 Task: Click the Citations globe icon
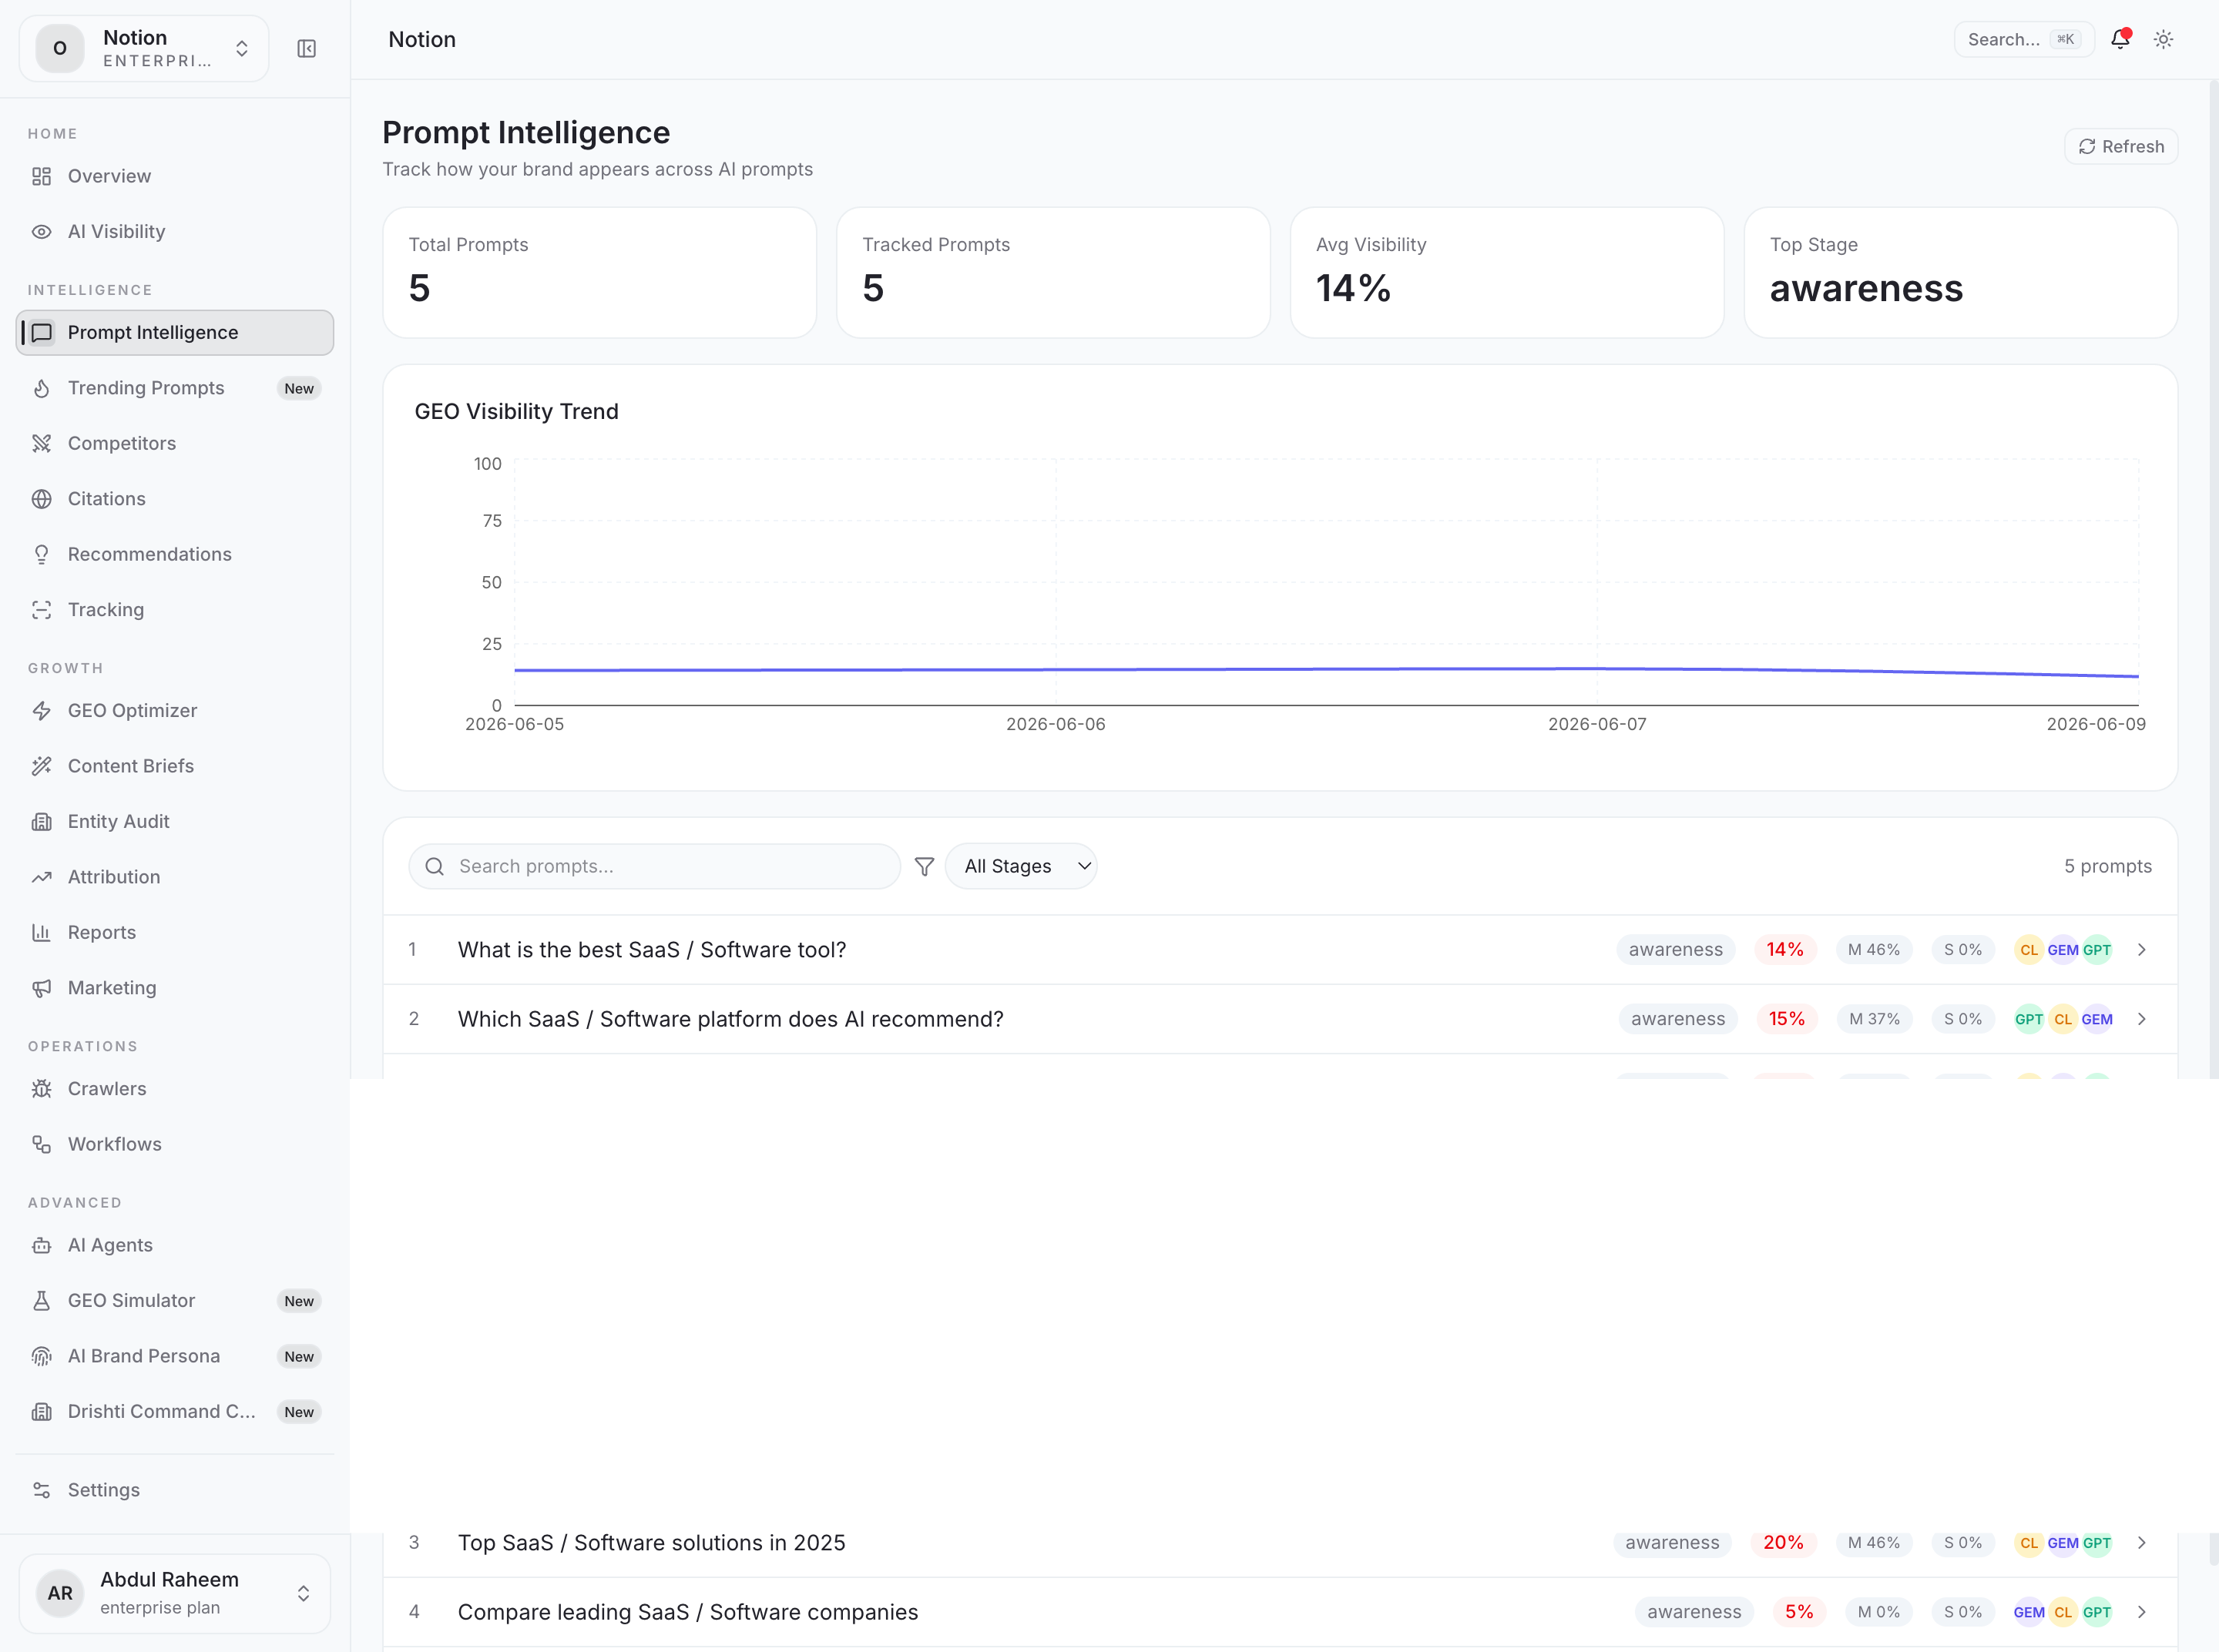[x=41, y=499]
